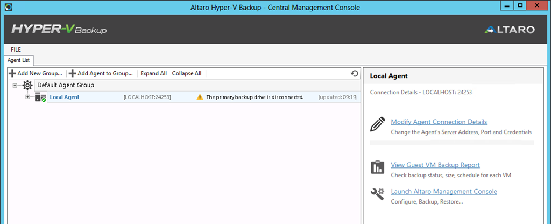Click the VM backup report chart icon
551x224 pixels.
click(377, 168)
